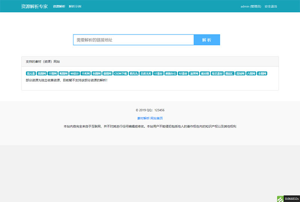Screen dimensions: 300x202
Task: Focus the 需要解析的链接地址 input box
Action: pyautogui.click(x=133, y=40)
